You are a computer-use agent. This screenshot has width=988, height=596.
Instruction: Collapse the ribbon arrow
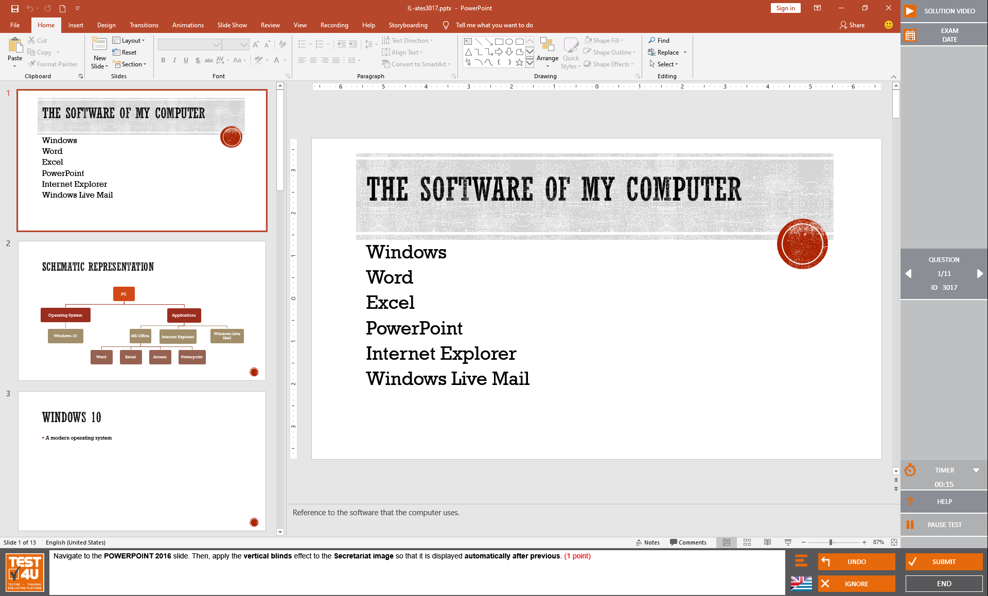point(893,77)
